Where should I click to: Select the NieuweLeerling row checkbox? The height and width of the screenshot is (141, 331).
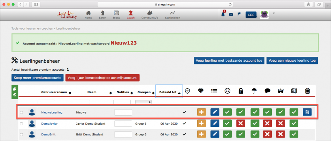pyautogui.click(x=21, y=112)
